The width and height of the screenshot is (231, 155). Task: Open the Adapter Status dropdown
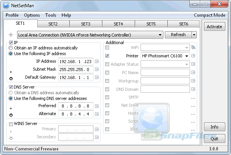click(165, 64)
